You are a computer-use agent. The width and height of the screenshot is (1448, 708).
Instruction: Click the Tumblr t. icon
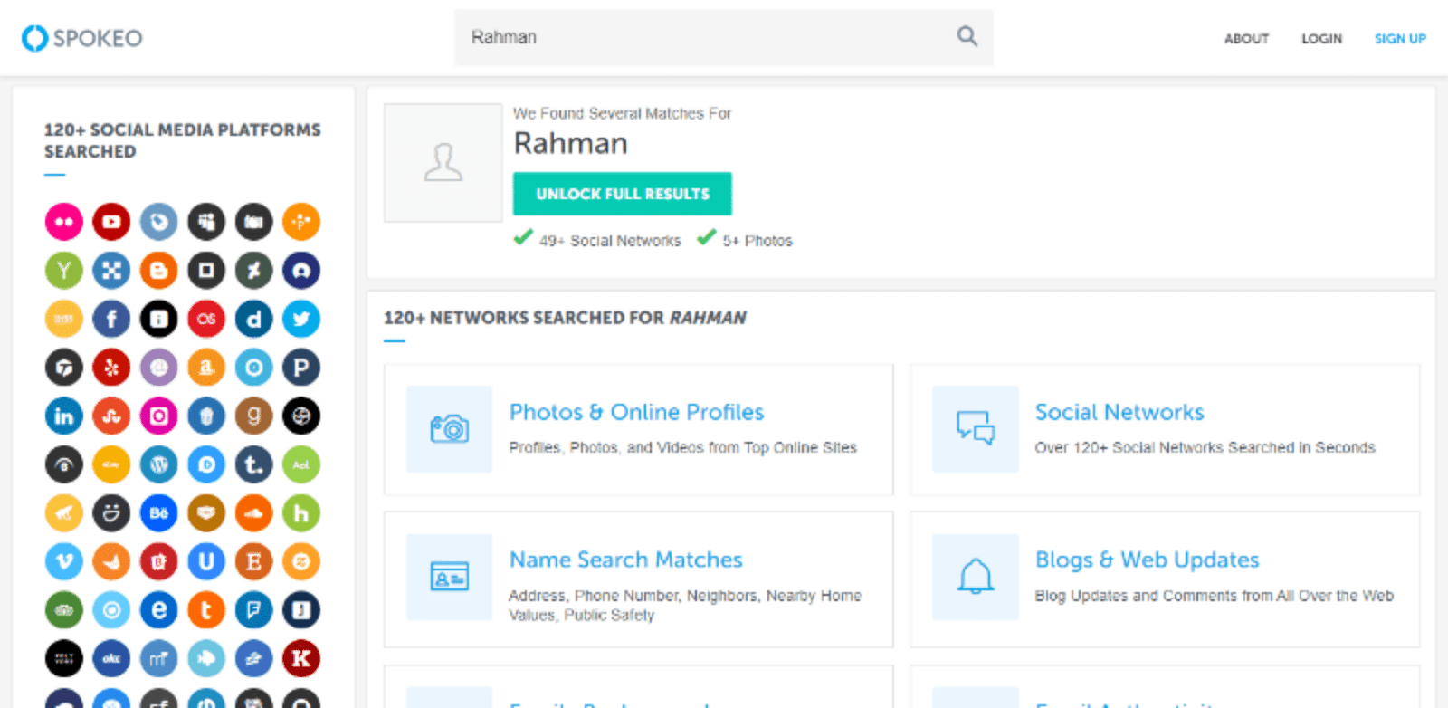[254, 464]
